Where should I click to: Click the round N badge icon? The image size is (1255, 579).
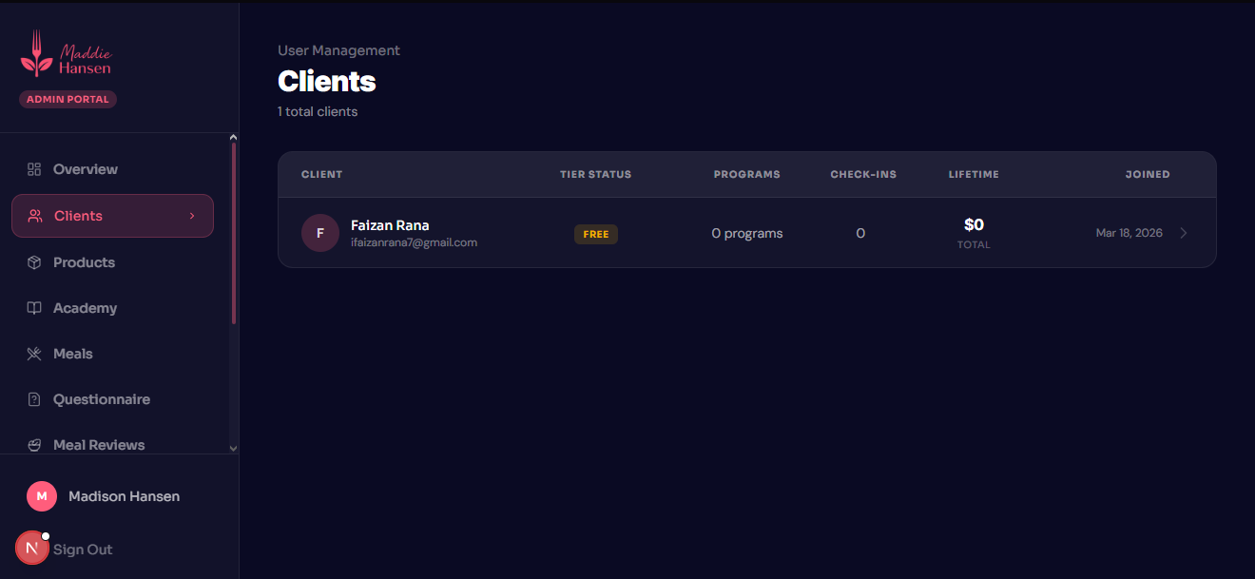[32, 548]
